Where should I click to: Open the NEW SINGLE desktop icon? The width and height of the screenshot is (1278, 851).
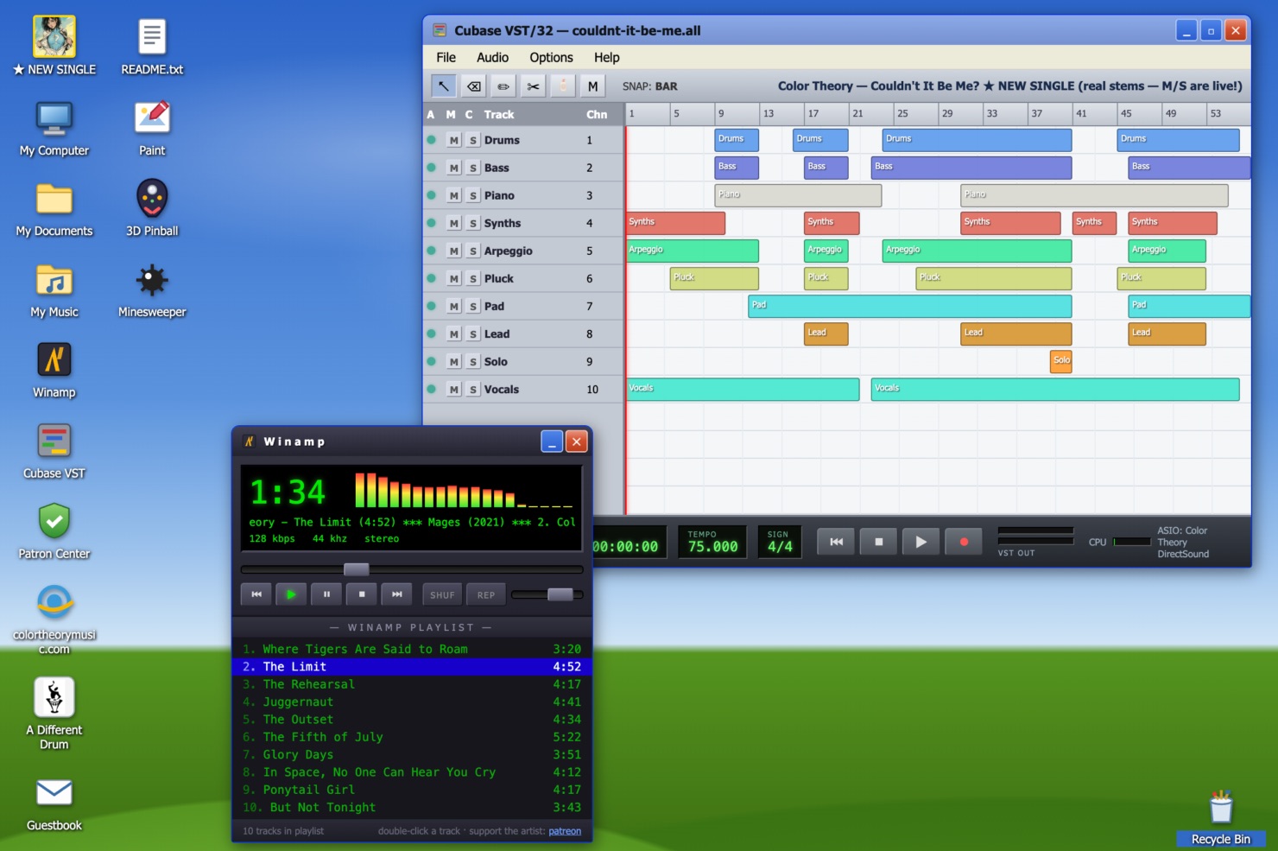(54, 46)
